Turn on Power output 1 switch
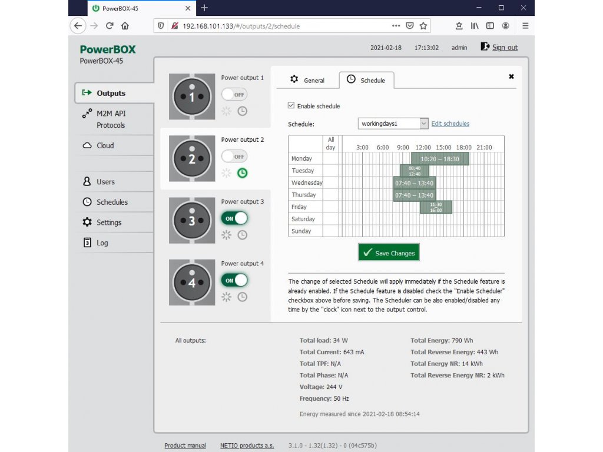The image size is (603, 452). tap(234, 95)
